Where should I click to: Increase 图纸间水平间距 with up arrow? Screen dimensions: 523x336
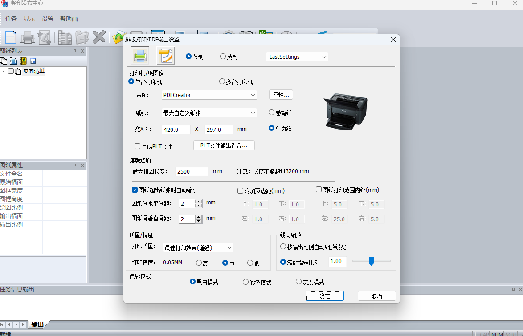pos(198,201)
